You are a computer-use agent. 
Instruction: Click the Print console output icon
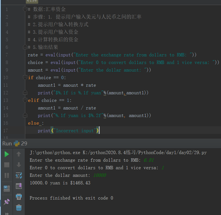point(19,197)
